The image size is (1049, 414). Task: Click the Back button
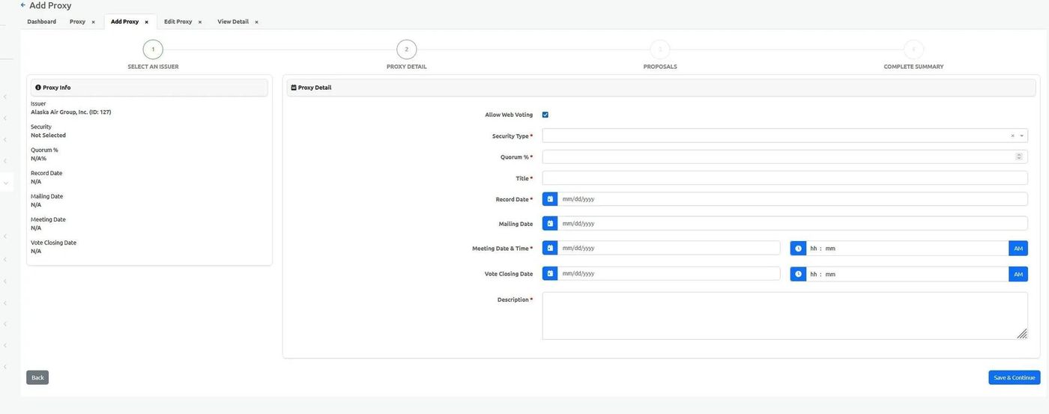37,377
